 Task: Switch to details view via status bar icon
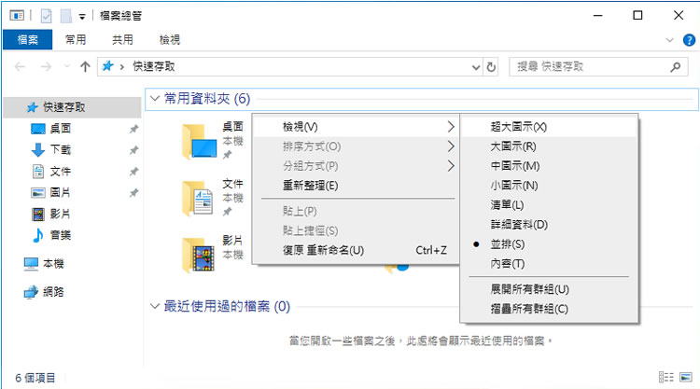coord(666,378)
